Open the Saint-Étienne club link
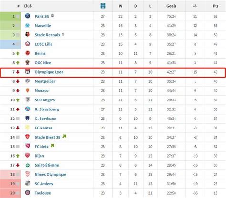The width and height of the screenshot is (226, 198). [x=47, y=165]
